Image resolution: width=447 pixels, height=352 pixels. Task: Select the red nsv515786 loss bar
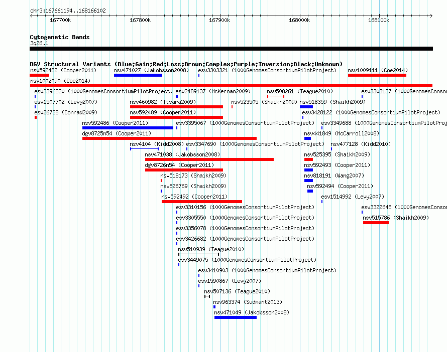click(376, 223)
